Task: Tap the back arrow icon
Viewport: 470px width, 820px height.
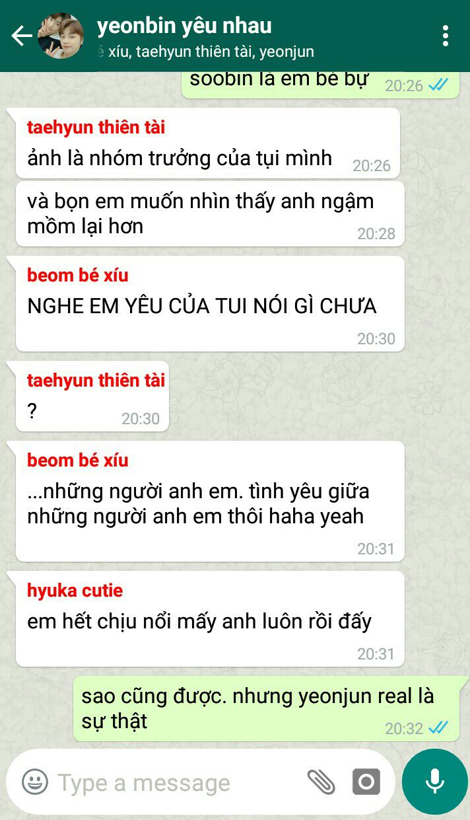Action: pos(22,36)
